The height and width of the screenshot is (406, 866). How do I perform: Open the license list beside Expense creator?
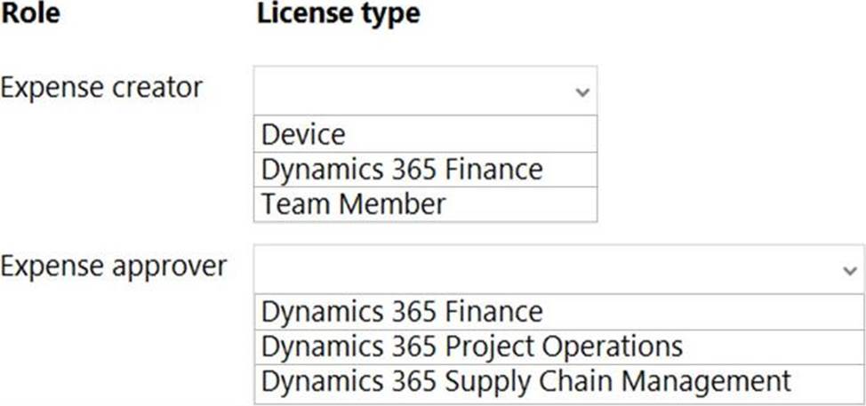click(x=425, y=91)
